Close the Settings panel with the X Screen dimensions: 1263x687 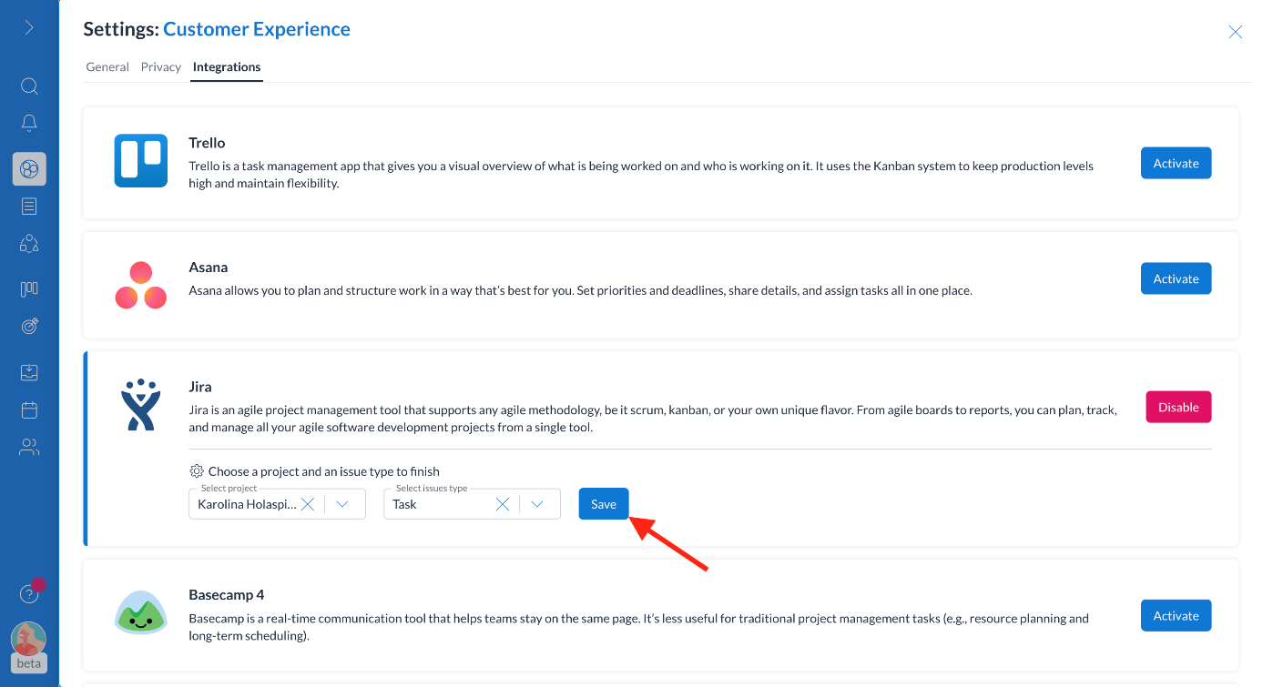point(1235,32)
